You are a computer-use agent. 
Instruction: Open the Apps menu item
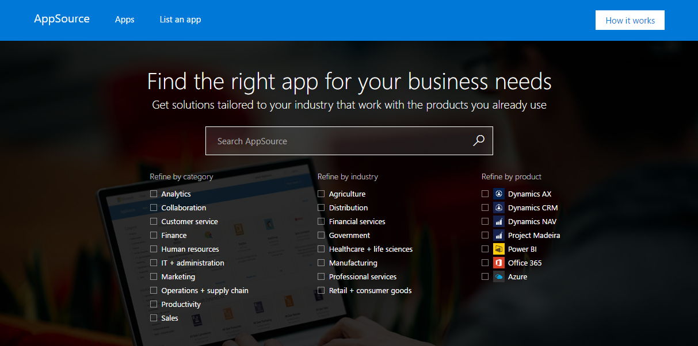(124, 20)
